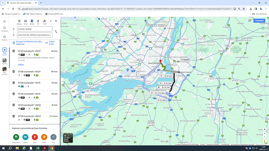Open the Gare Centrale sidebar thumbnail
The image size is (269, 151).
pos(5,71)
